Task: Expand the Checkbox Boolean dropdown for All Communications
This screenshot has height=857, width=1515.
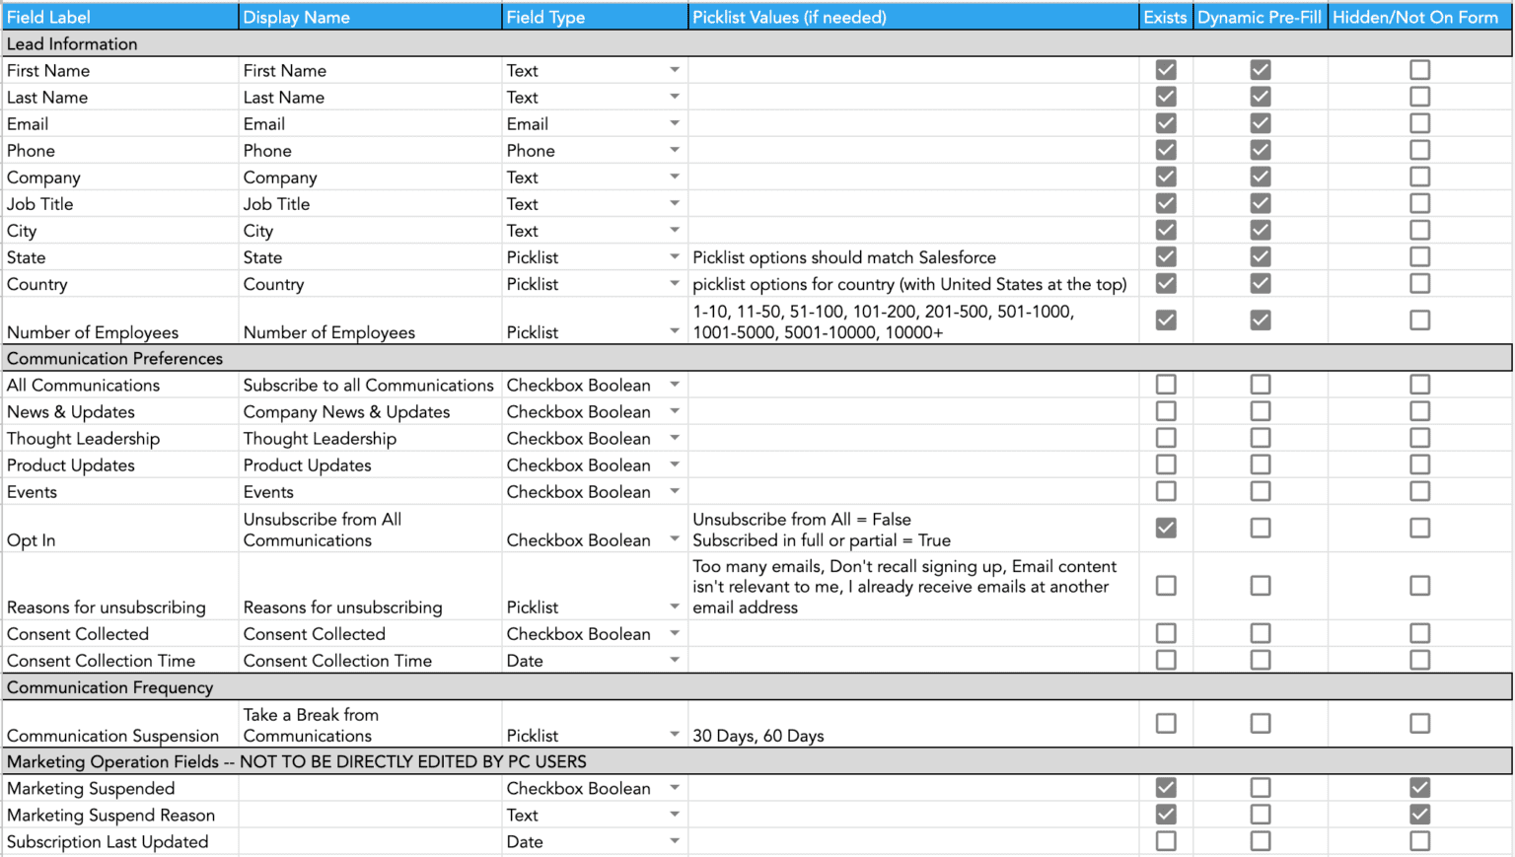Action: tap(675, 385)
